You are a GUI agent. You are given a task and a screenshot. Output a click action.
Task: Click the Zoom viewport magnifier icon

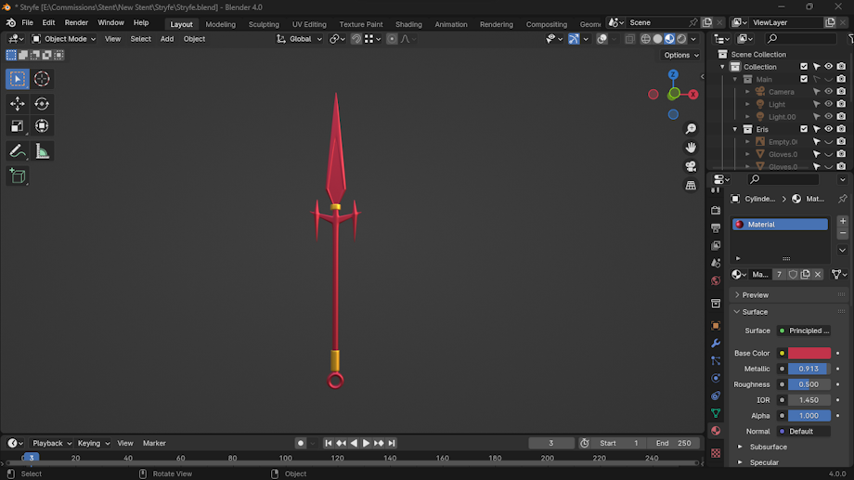[x=691, y=128]
